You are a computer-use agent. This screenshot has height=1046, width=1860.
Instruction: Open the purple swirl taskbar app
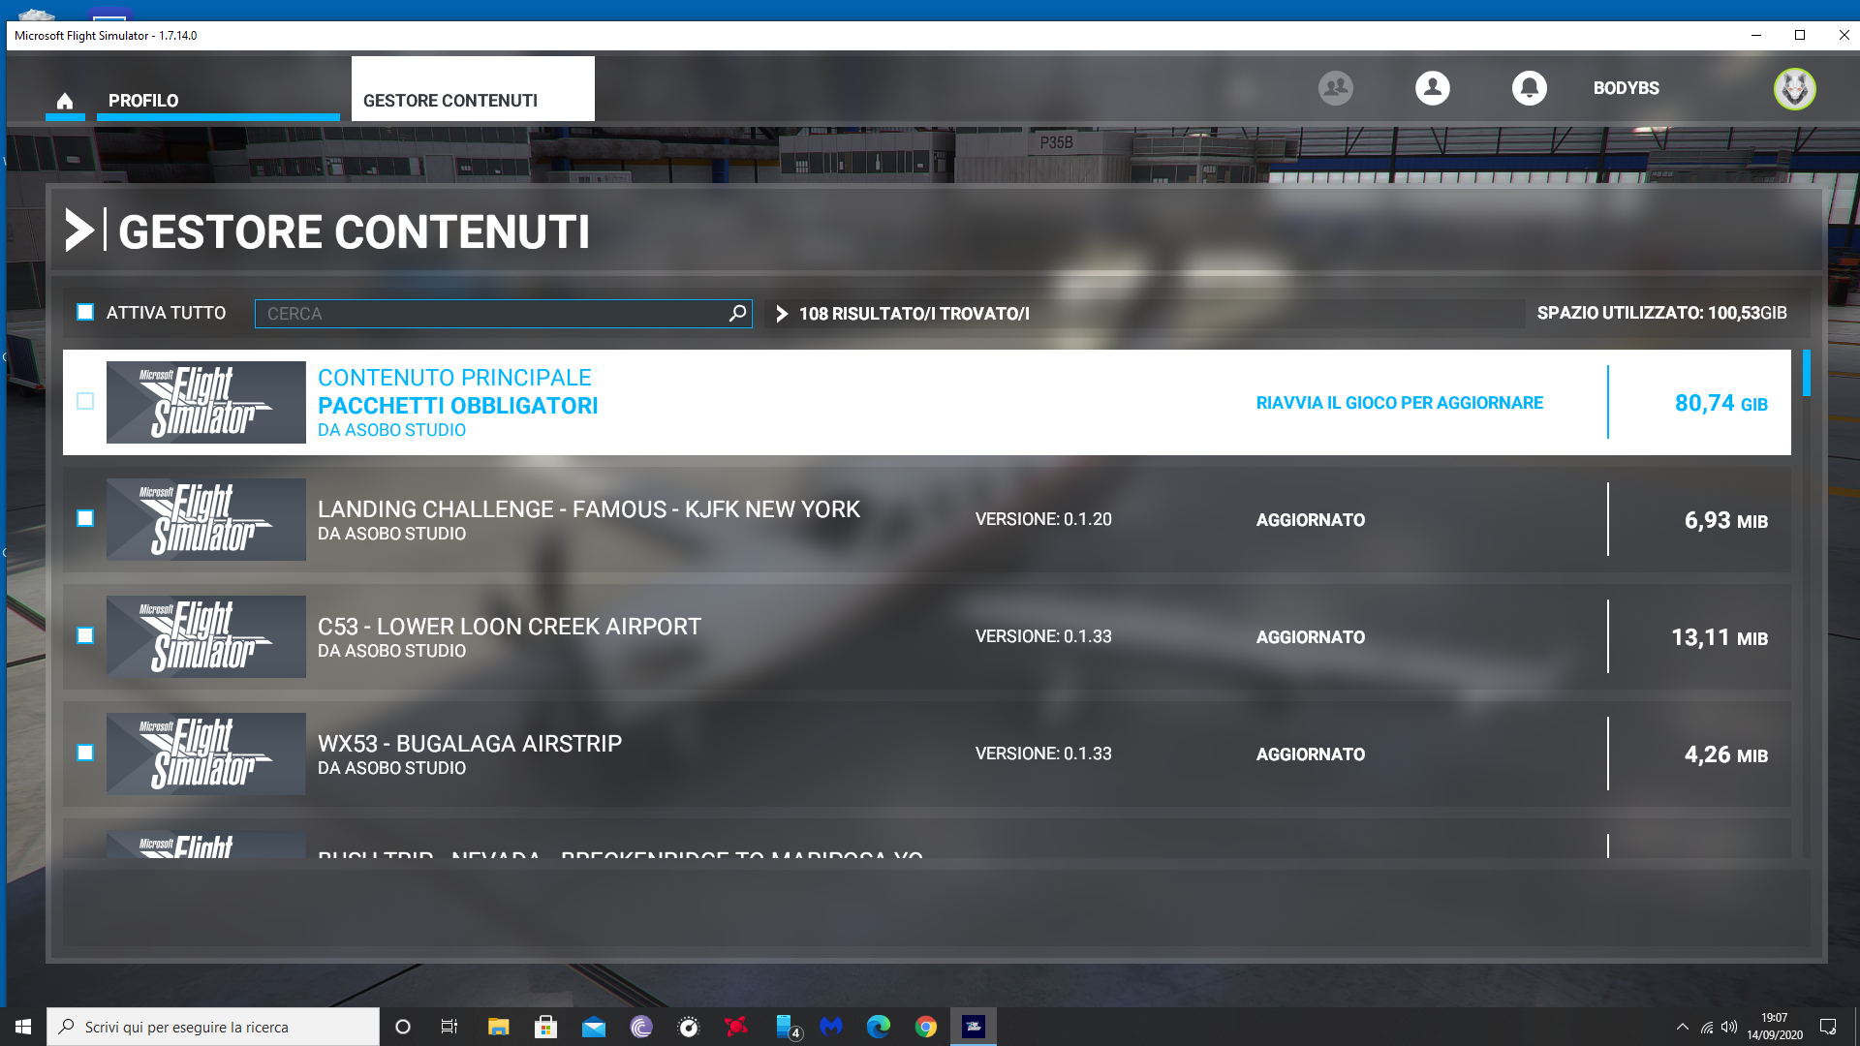(x=640, y=1027)
